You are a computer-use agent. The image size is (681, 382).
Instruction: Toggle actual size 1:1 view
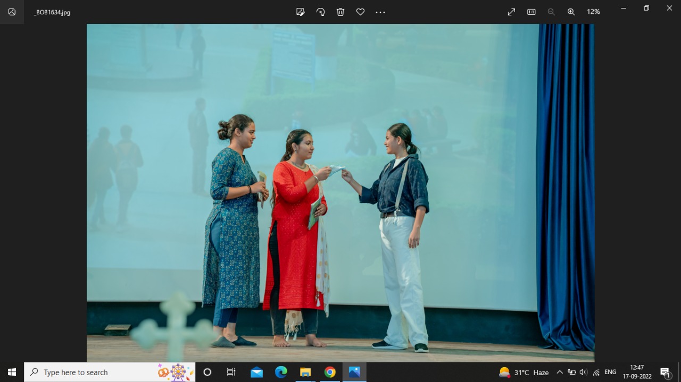(531, 12)
